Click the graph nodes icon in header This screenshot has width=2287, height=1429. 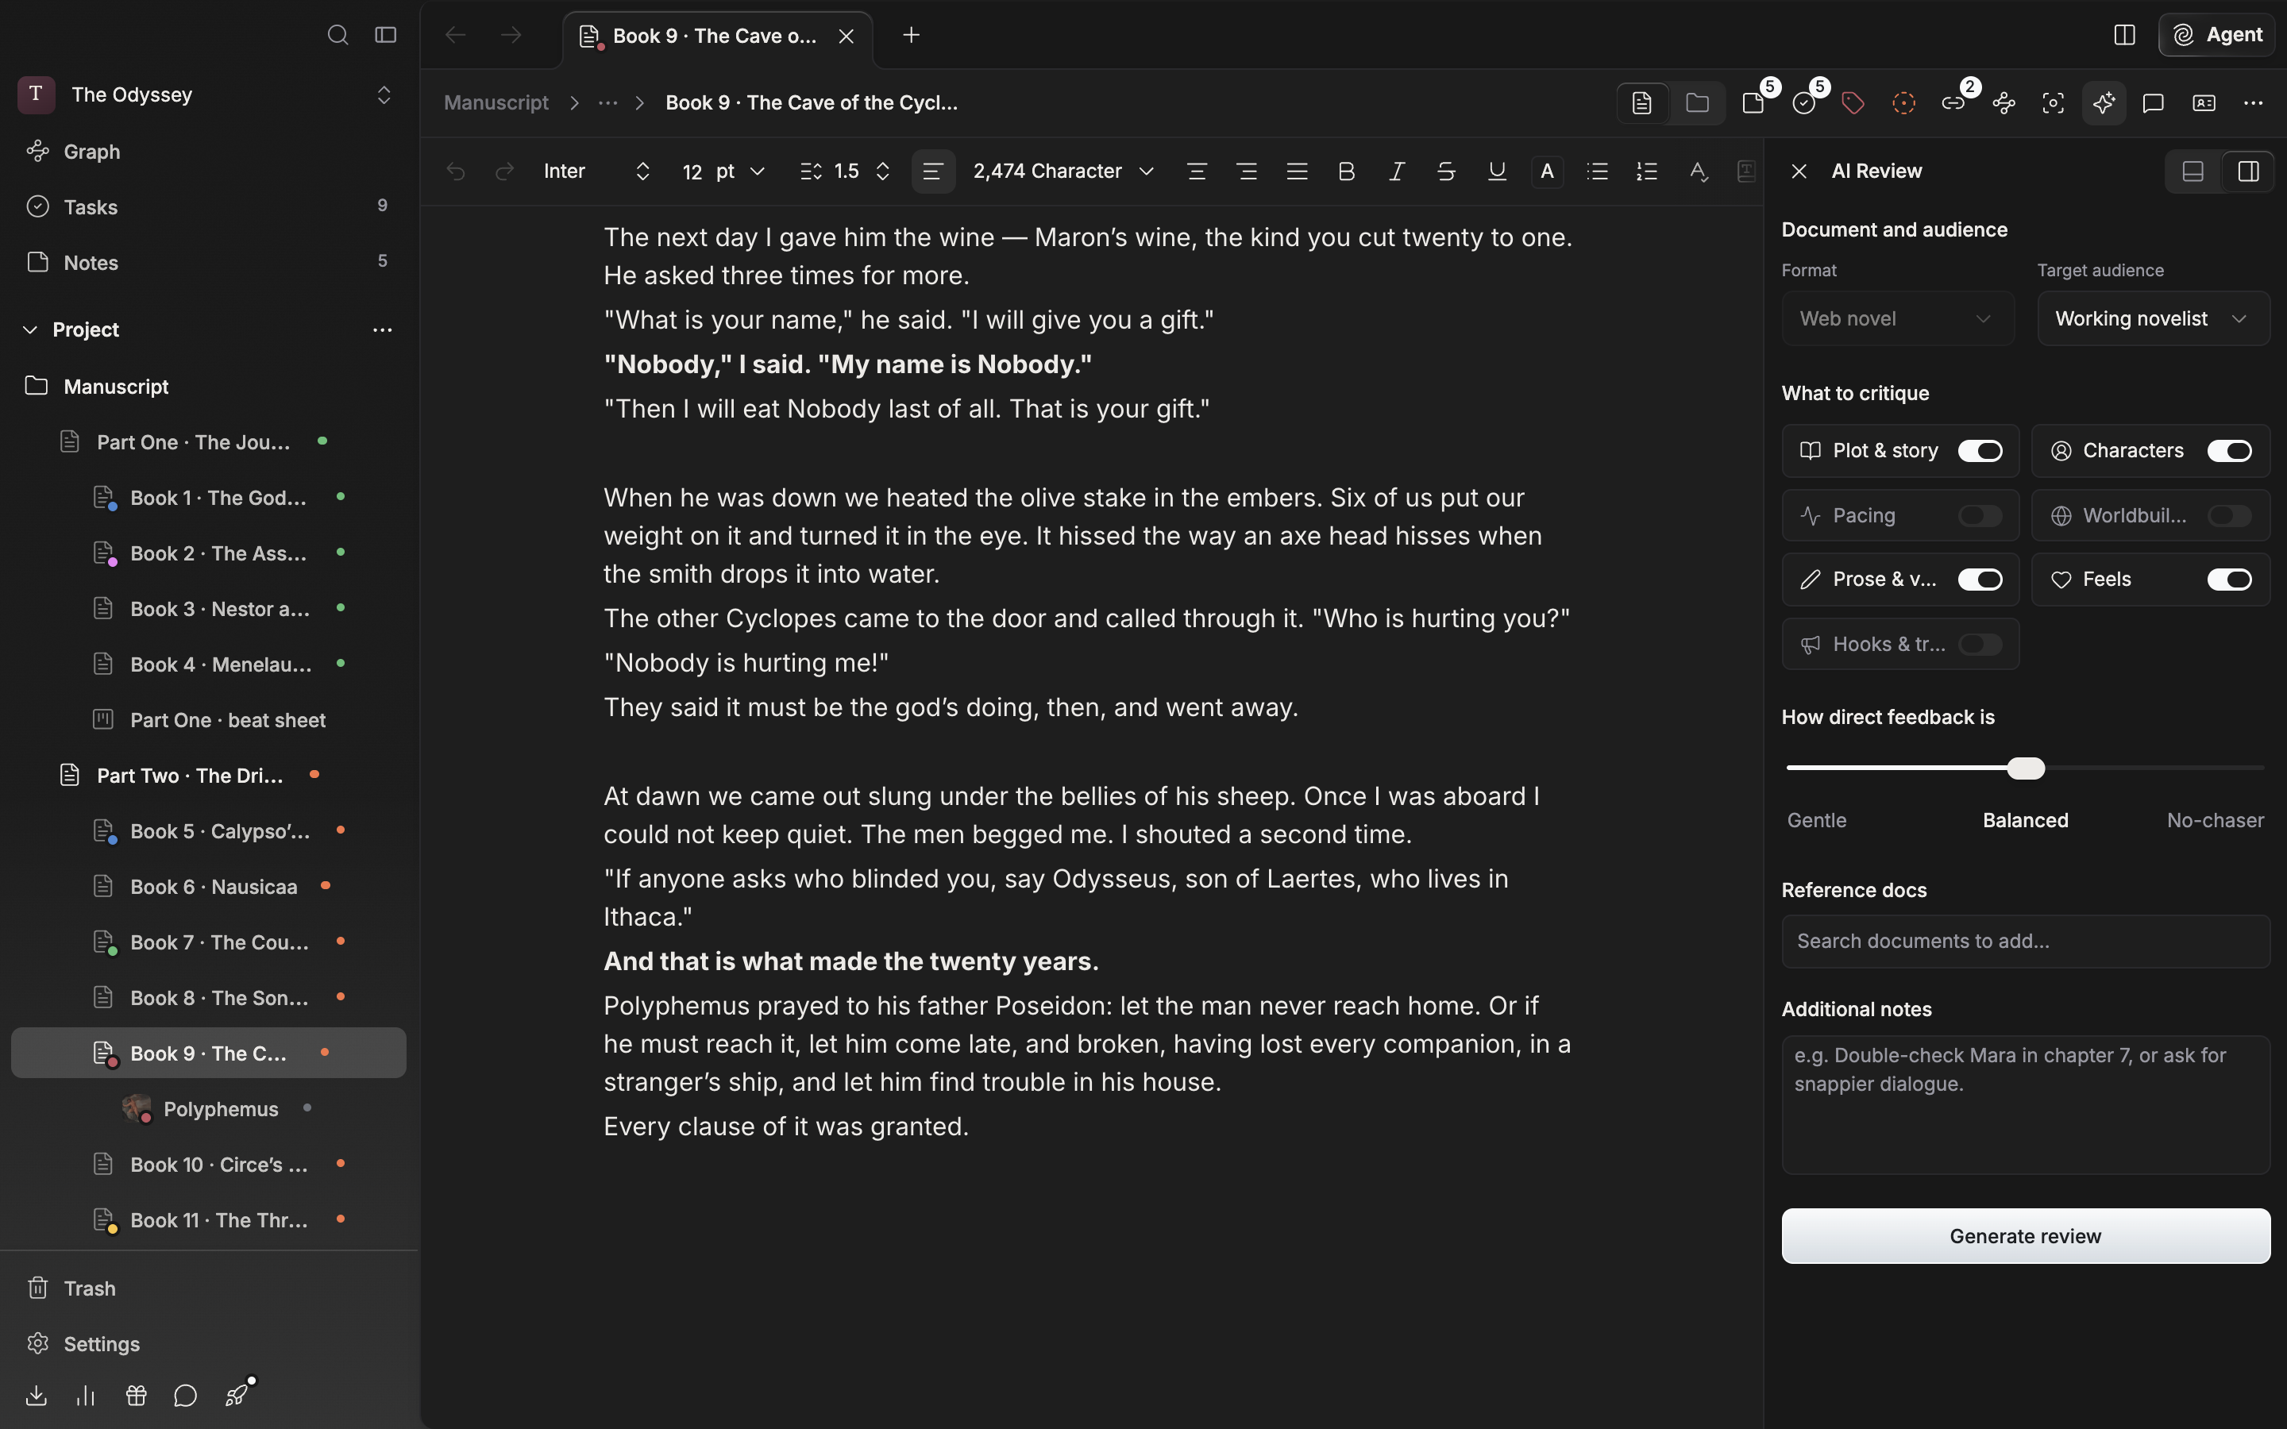point(2004,103)
